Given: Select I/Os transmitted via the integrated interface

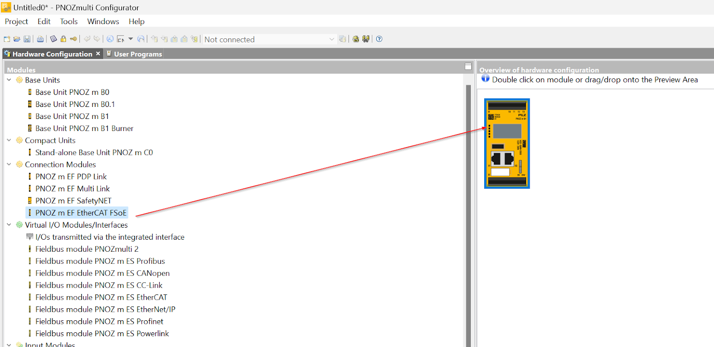Looking at the screenshot, I should (x=110, y=237).
